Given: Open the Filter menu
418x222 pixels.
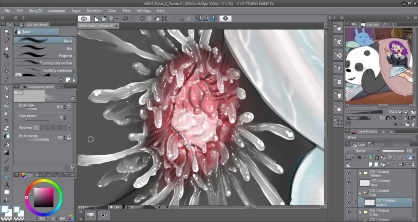Looking at the screenshot, I should pos(126,11).
